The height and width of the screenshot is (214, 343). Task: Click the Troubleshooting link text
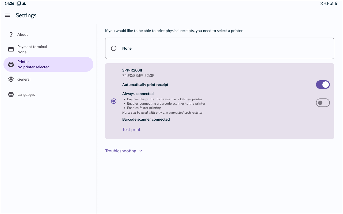click(121, 151)
